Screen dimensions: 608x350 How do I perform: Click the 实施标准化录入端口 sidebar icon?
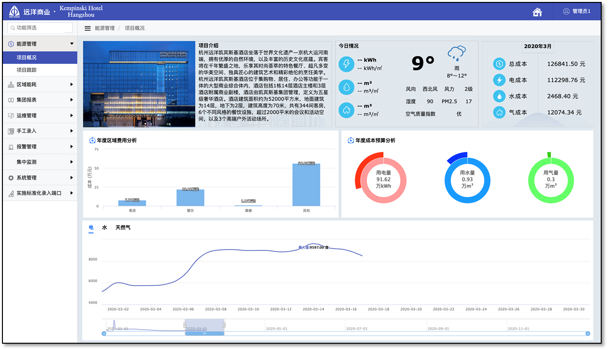coord(11,193)
